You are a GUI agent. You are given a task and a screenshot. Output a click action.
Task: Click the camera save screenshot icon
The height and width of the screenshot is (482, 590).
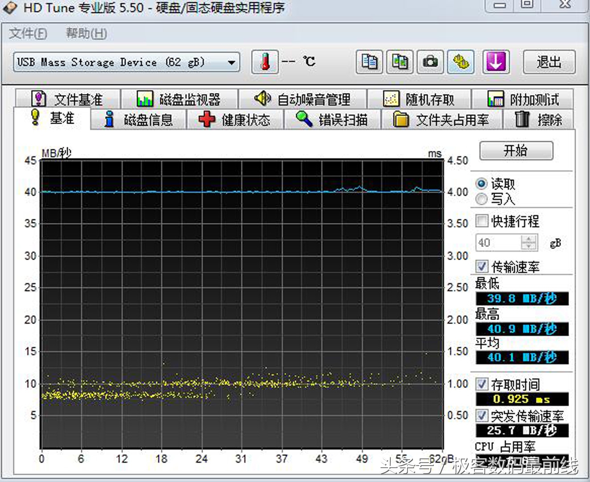[429, 62]
